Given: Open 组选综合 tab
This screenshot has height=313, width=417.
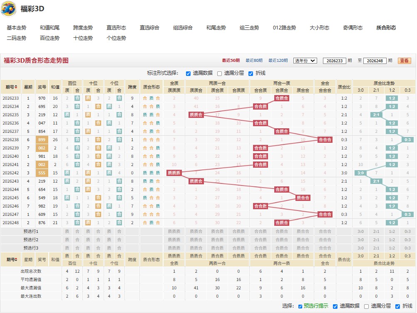Looking at the screenshot, I should click(x=183, y=27).
